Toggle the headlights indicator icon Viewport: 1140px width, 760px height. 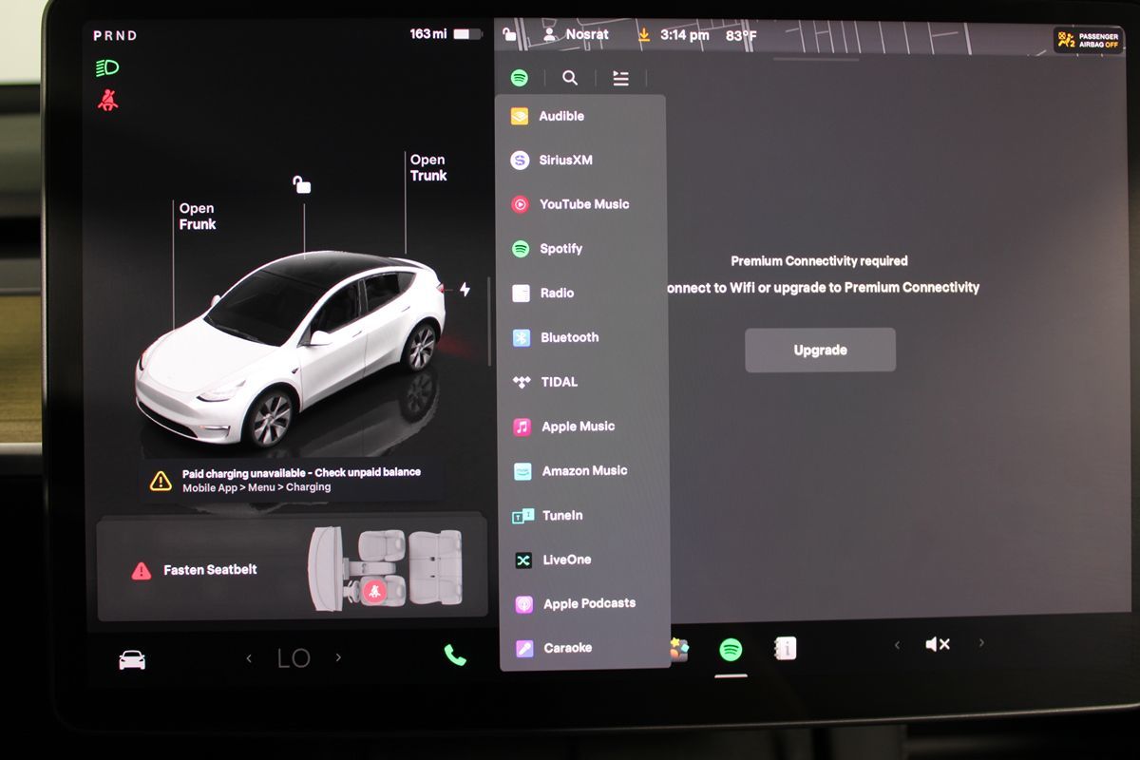click(x=107, y=68)
